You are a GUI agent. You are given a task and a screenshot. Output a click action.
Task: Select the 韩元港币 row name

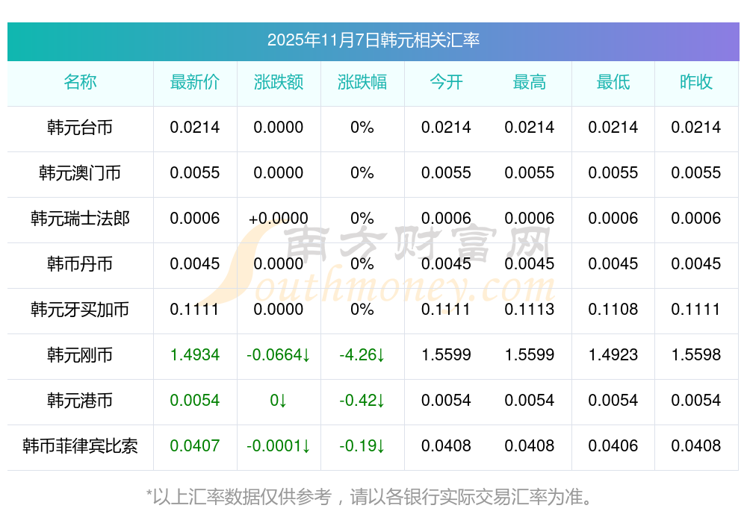tap(80, 401)
